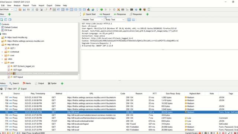
Task: Click the crossed tools icon in toolbar
Action: tap(119, 9)
